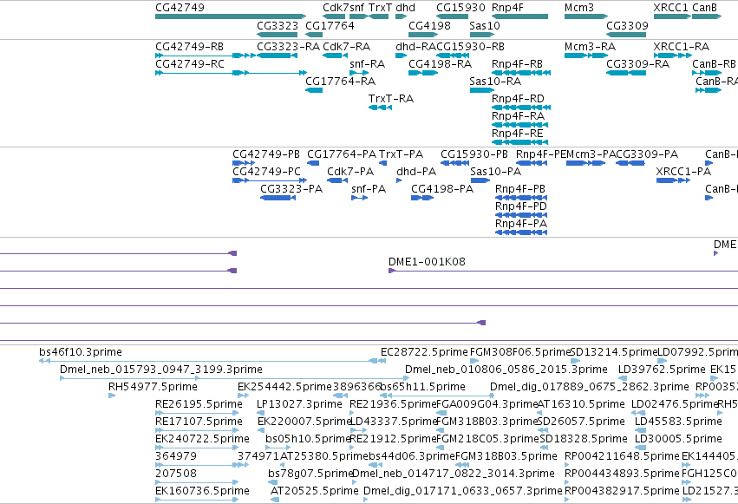Image resolution: width=738 pixels, height=504 pixels.
Task: Click the snf-PA protein feature
Action: [360, 198]
